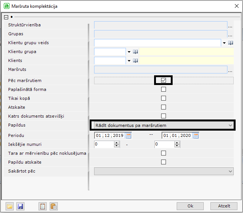Image resolution: width=243 pixels, height=213 pixels.
Task: Enable the Paplašinātā forma checkbox
Action: click(x=163, y=89)
